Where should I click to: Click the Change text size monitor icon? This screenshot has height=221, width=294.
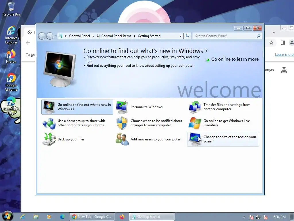[195, 139]
